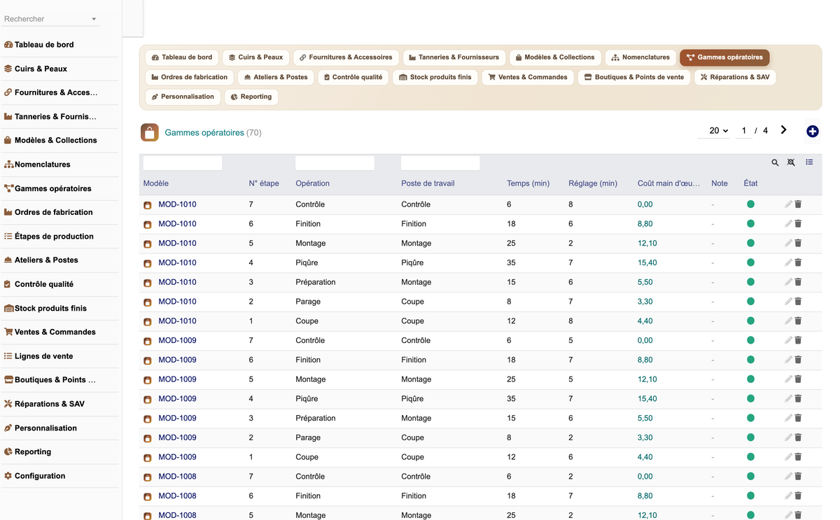Click the Opération filter input field

point(335,163)
